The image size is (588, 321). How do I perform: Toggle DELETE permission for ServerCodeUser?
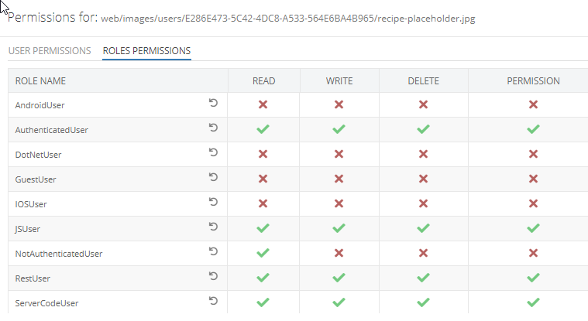coord(423,302)
